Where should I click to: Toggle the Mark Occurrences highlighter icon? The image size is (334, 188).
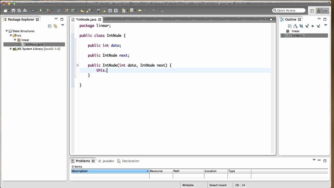104,10
